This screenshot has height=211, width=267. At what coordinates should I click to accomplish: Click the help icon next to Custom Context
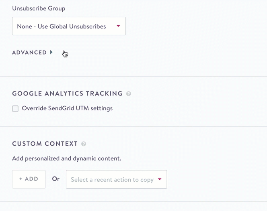[84, 144]
